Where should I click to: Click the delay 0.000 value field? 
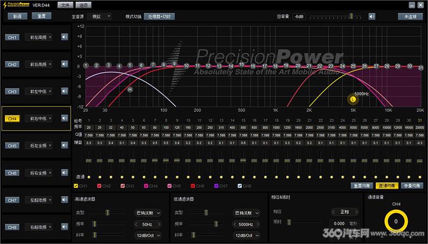point(339,223)
